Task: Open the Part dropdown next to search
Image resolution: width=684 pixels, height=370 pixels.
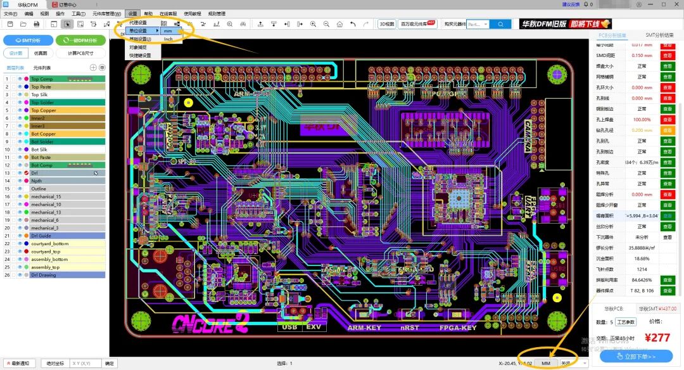Action: 478,24
